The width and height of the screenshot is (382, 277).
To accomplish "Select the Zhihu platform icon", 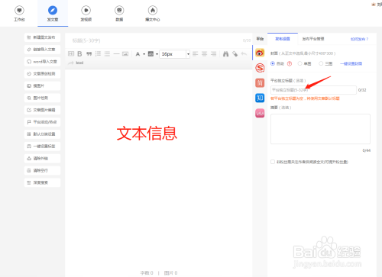I will click(x=260, y=98).
